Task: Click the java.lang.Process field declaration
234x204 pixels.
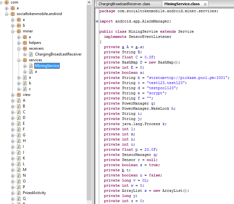Action: coord(135,124)
